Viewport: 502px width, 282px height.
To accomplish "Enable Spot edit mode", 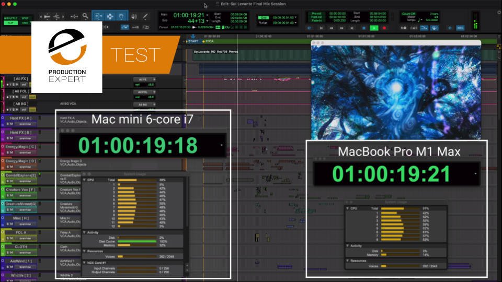I will pyautogui.click(x=25, y=18).
